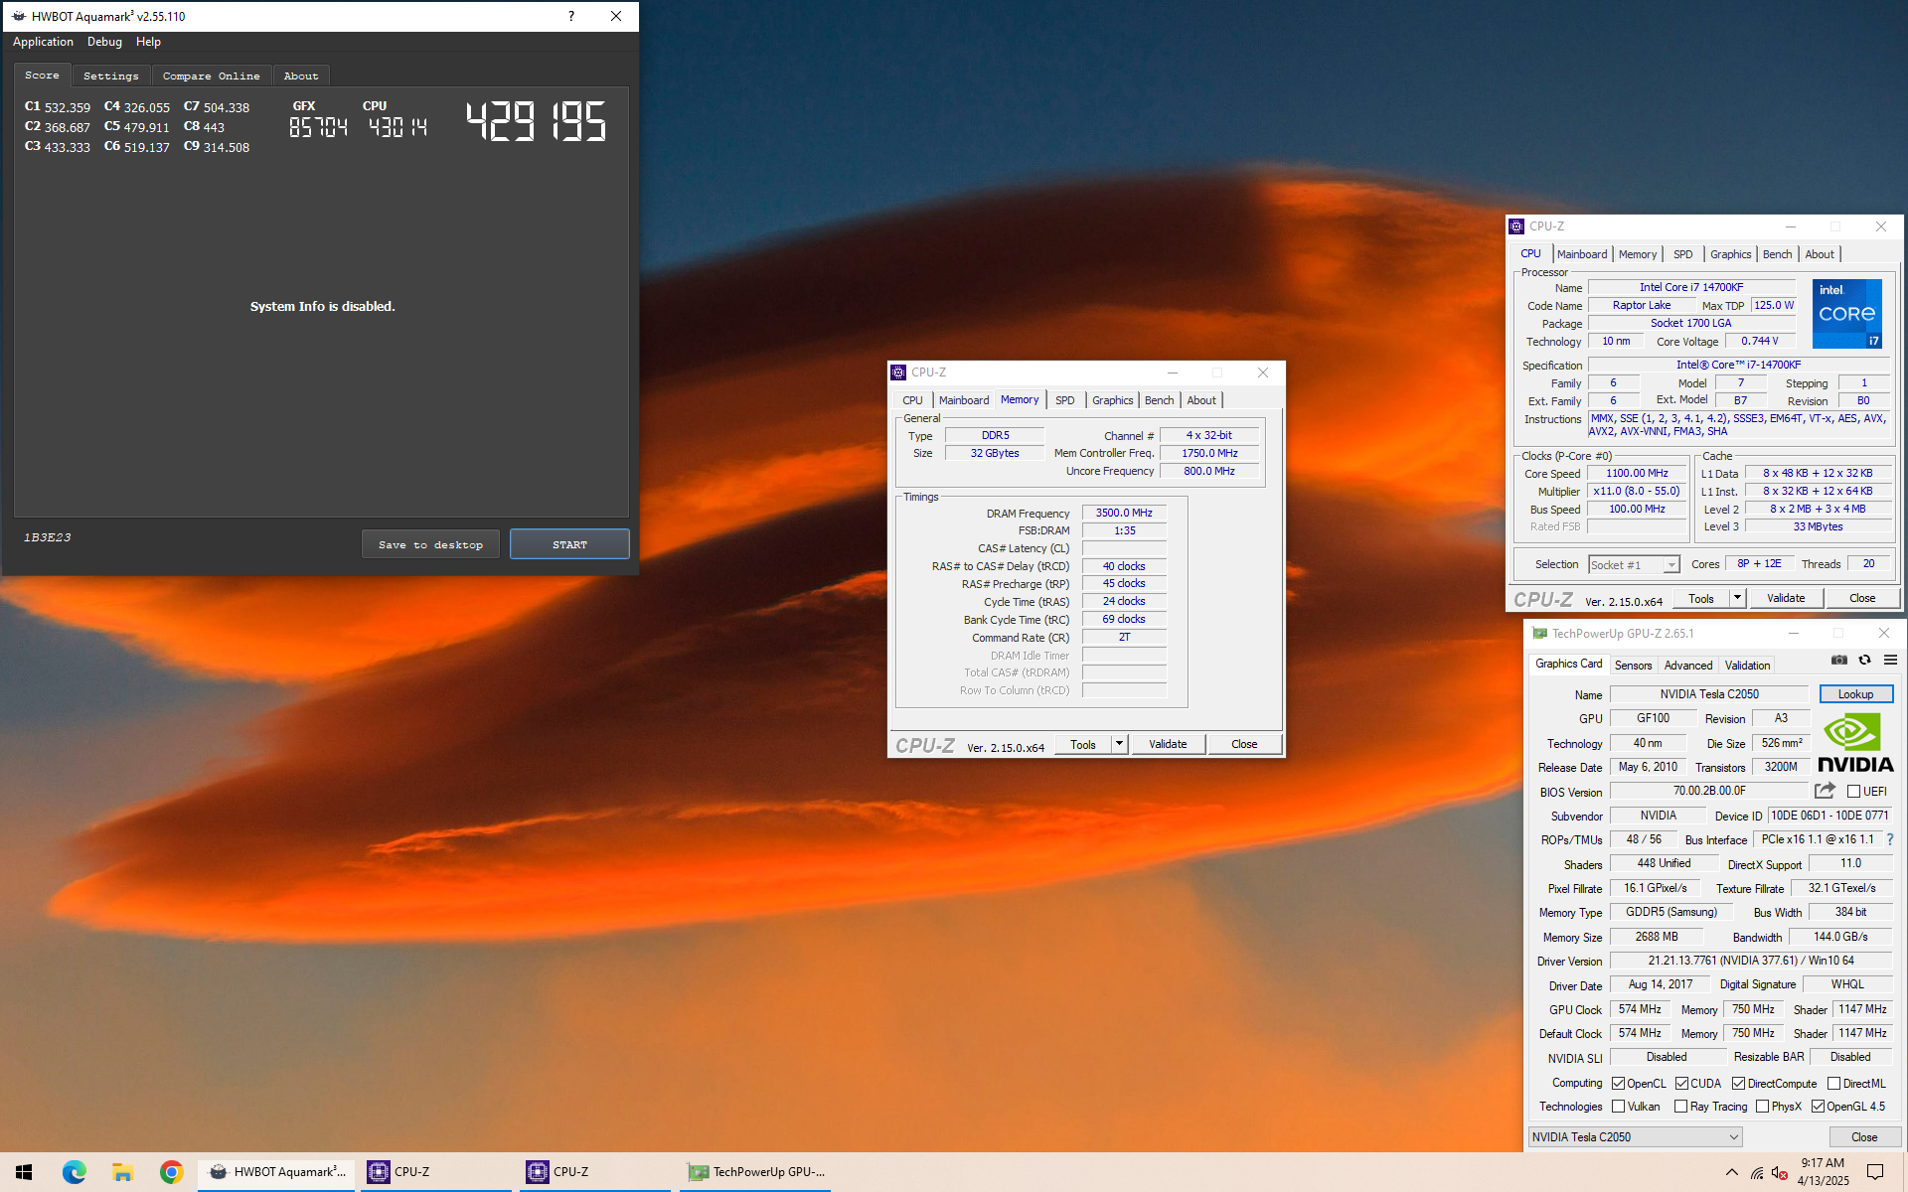Switch to Compare Online tab
The image size is (1908, 1192).
coord(211,76)
